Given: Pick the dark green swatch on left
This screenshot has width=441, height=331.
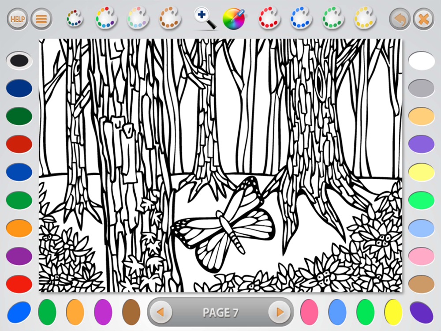Looking at the screenshot, I should 19,116.
